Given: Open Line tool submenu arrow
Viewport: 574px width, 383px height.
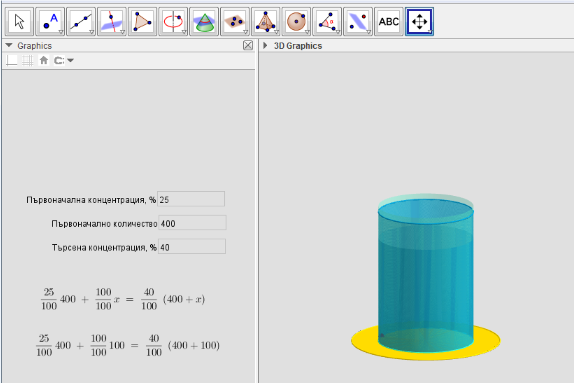Looking at the screenshot, I should pos(91,32).
